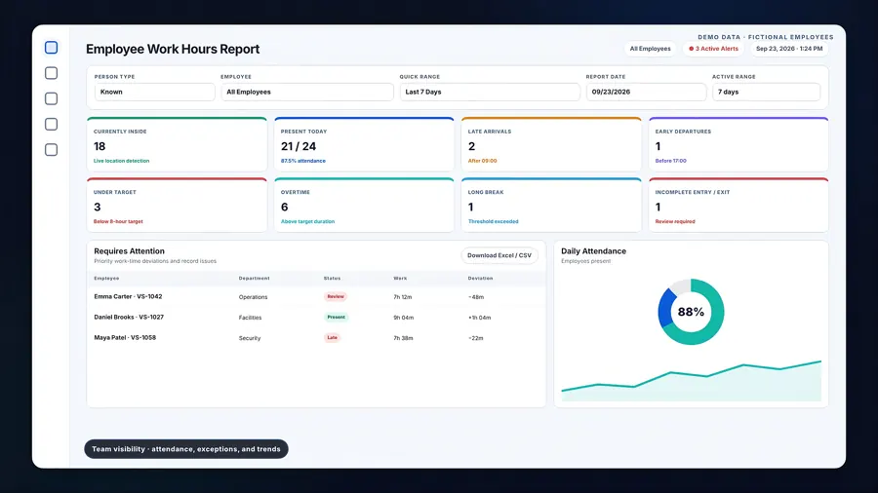
Task: Click the Department column header
Action: click(255, 278)
